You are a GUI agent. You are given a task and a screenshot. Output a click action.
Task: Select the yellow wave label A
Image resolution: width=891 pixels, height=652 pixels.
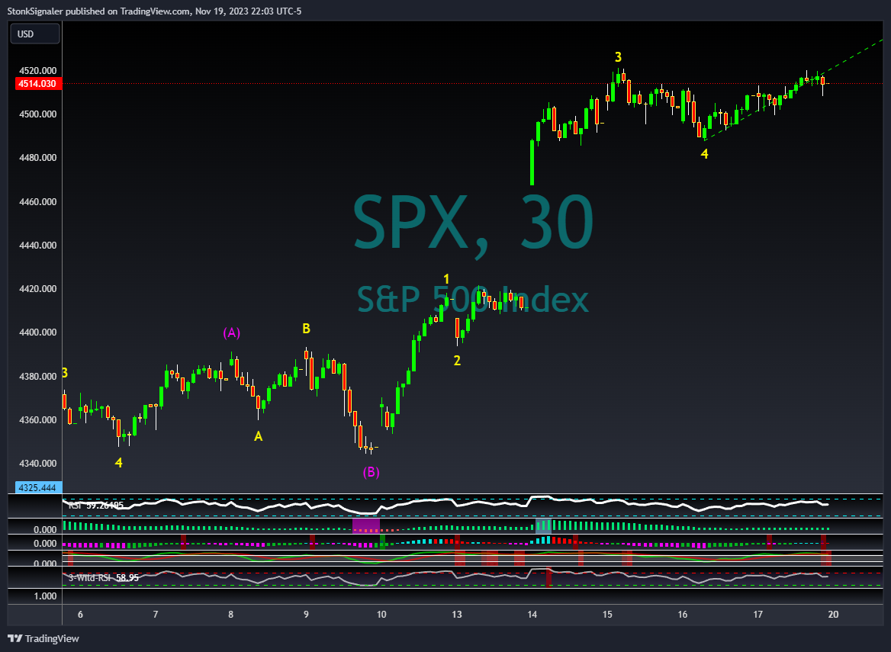pos(259,436)
